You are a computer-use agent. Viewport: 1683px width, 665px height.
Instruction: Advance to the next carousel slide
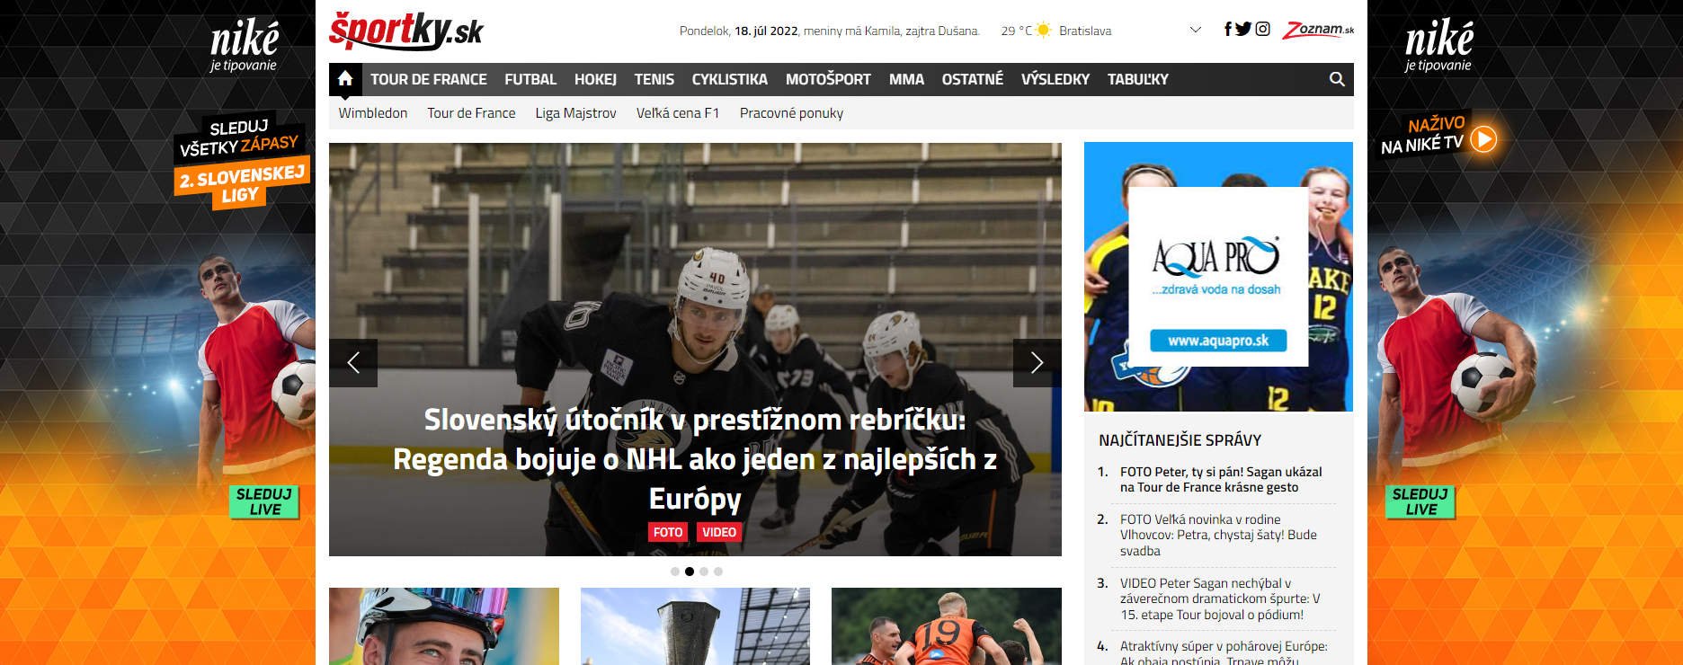coord(1037,363)
